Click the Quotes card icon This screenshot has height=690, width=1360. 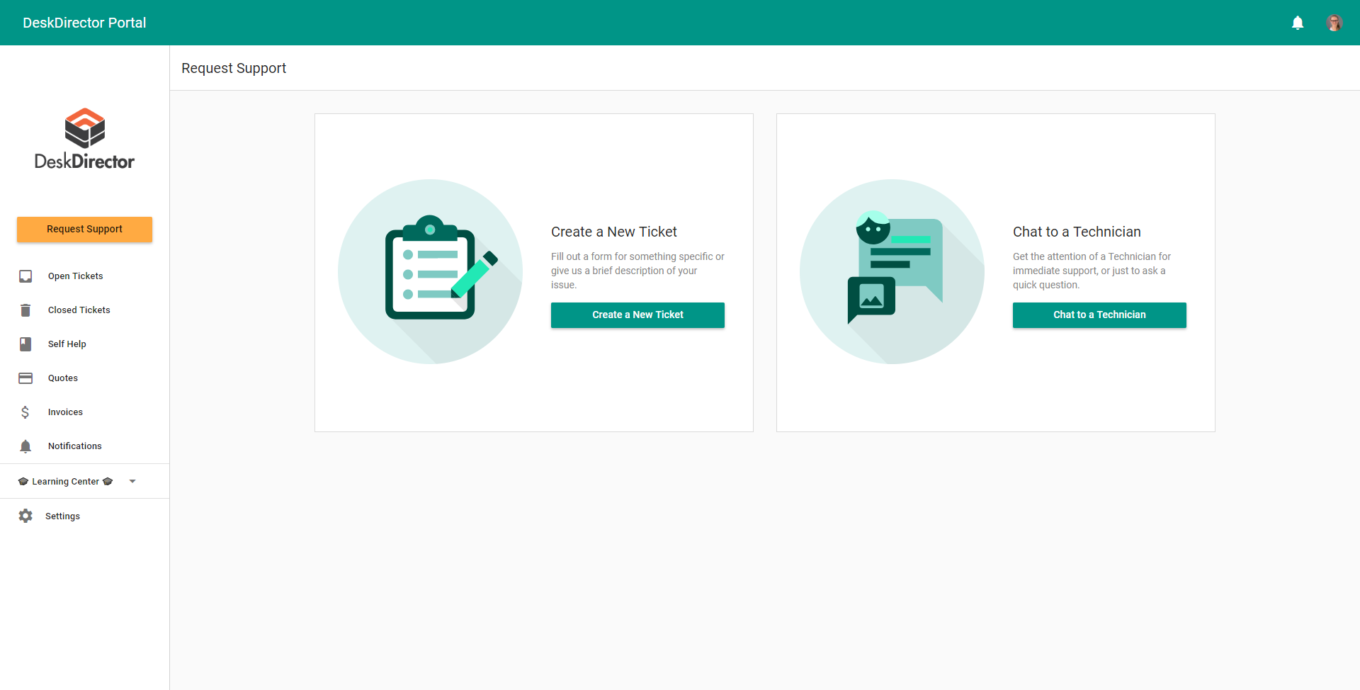(25, 378)
